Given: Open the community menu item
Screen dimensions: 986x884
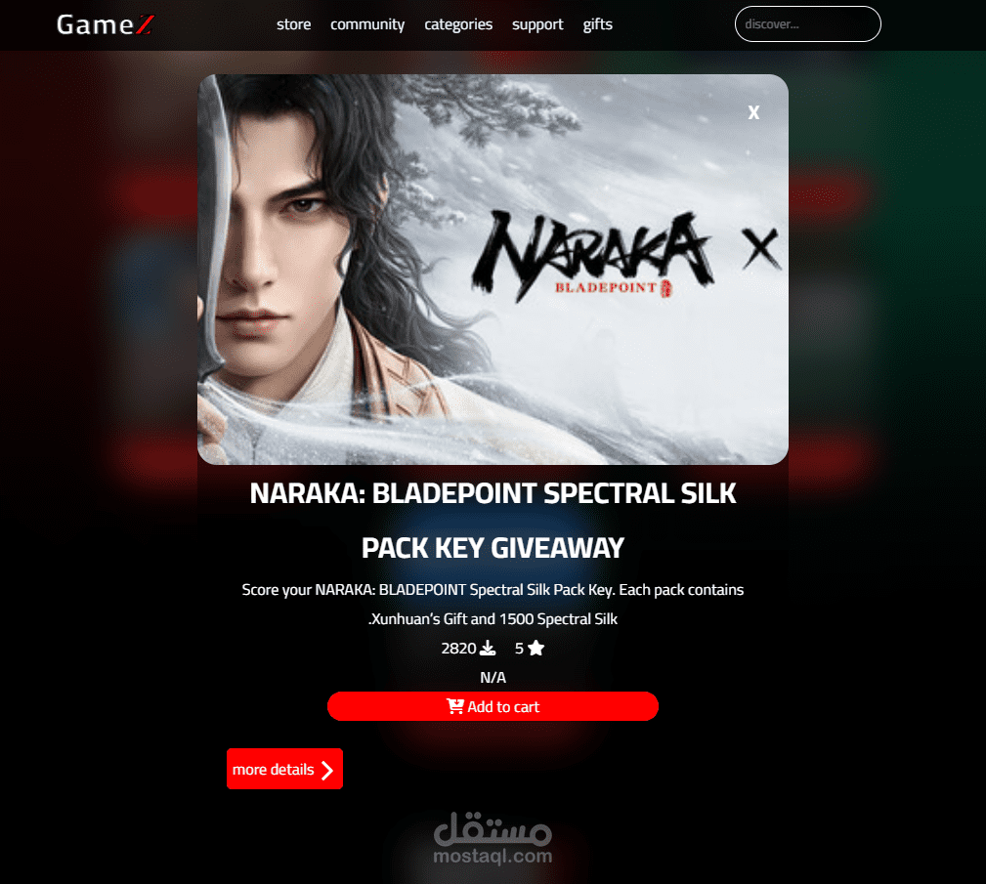Looking at the screenshot, I should tap(367, 24).
